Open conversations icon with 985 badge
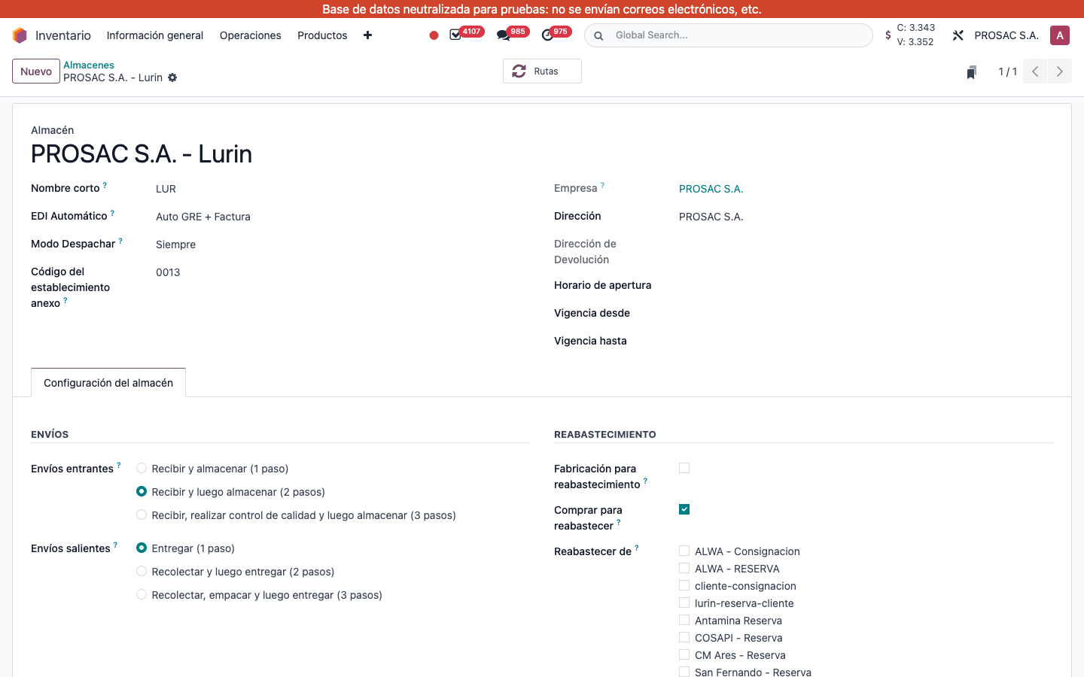The width and height of the screenshot is (1084, 677). click(x=504, y=35)
